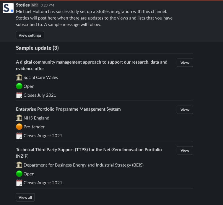The image size is (223, 205).
Task: Click the Enterprise Portfolio Programme Management System title
Action: (x=68, y=109)
